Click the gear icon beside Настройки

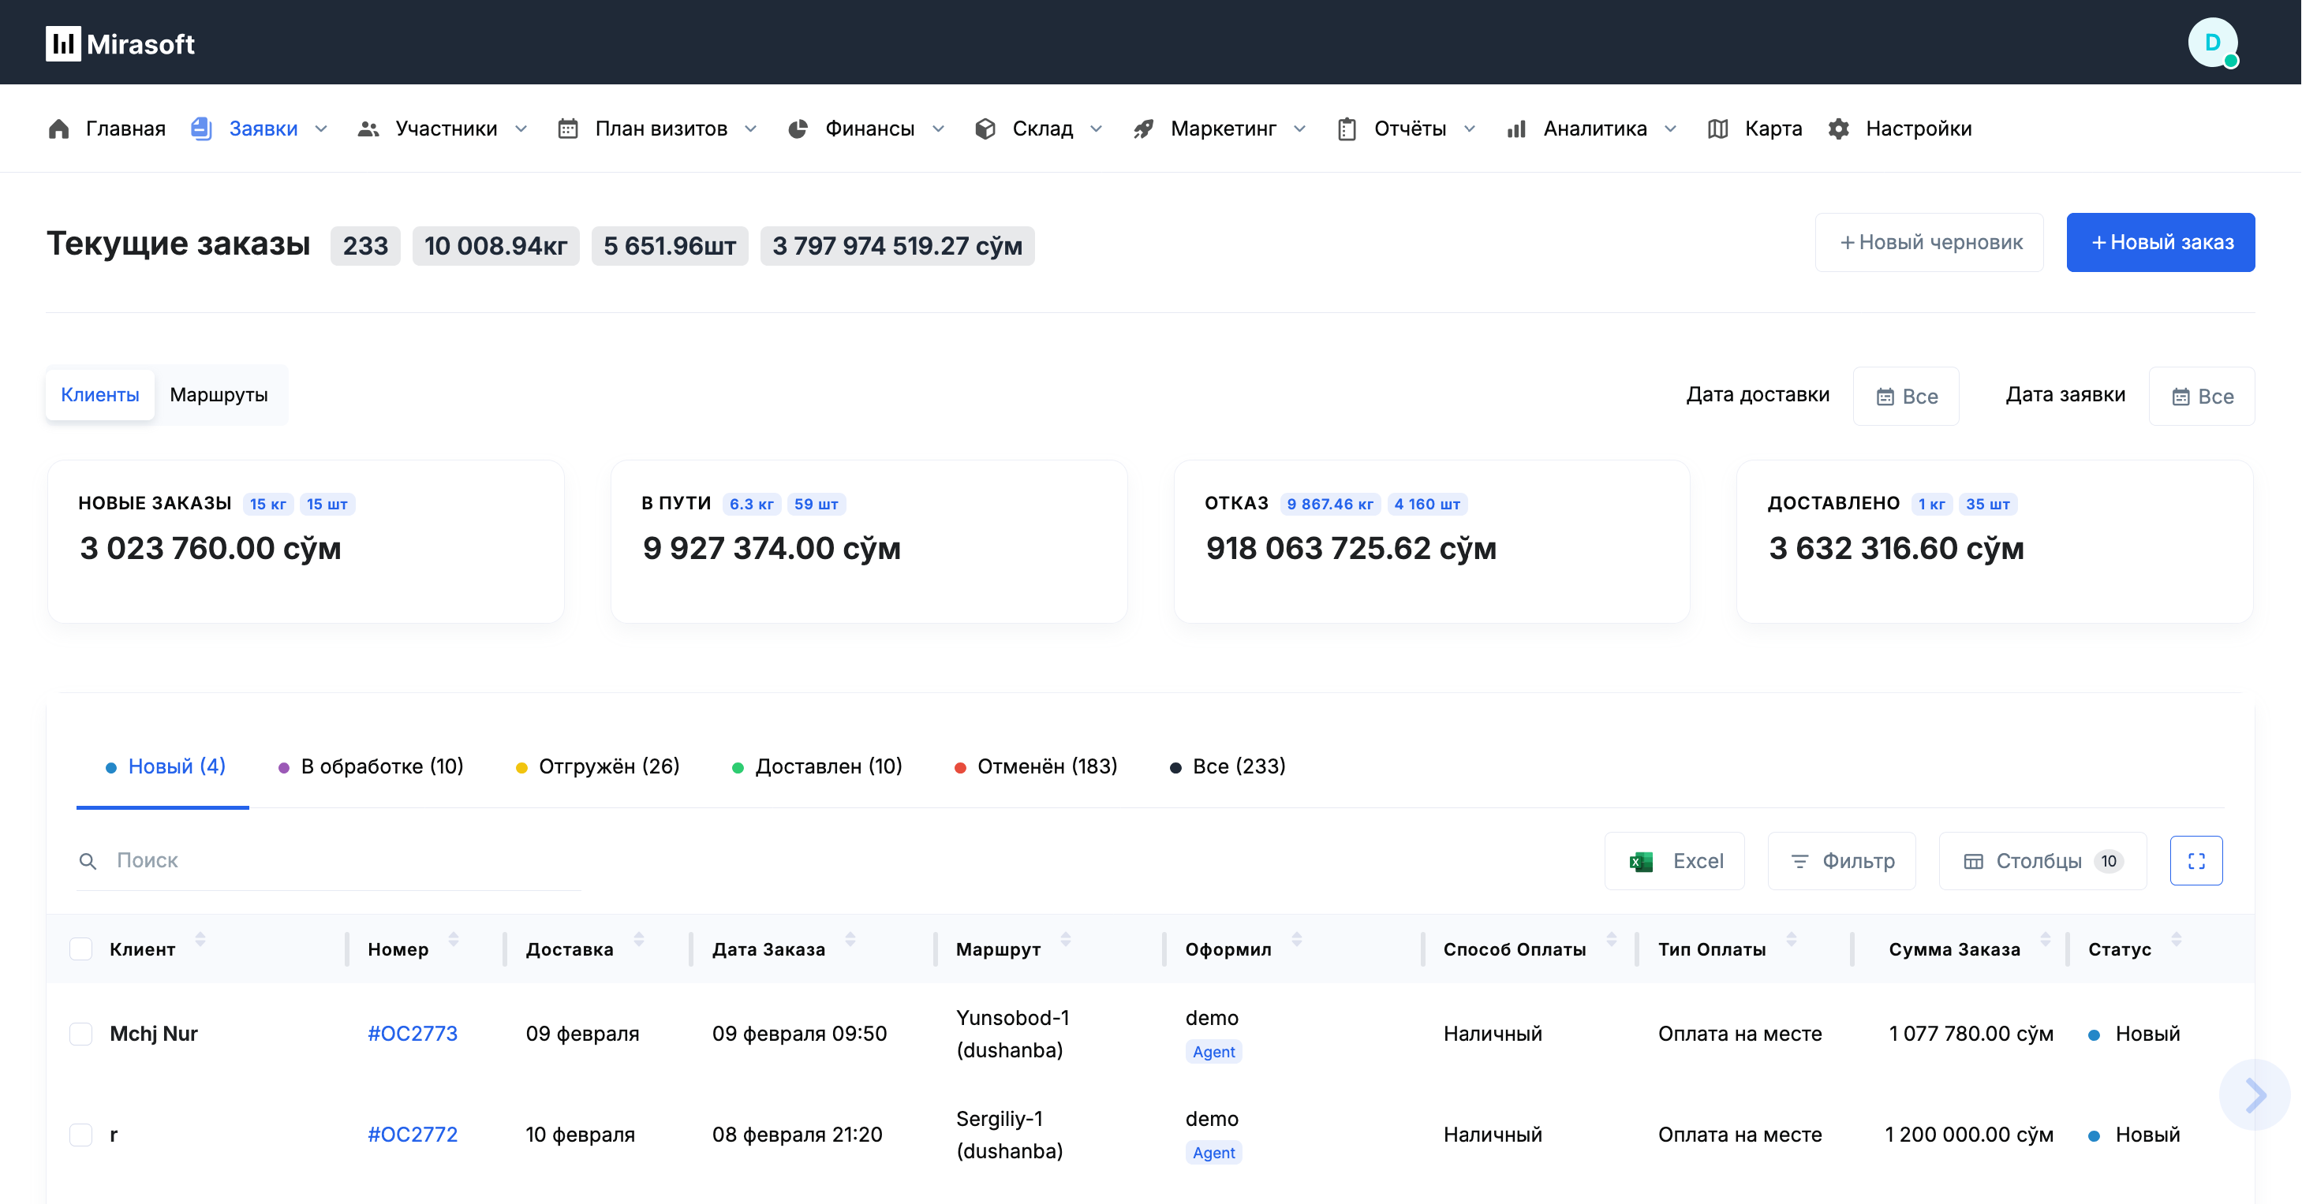click(1838, 129)
